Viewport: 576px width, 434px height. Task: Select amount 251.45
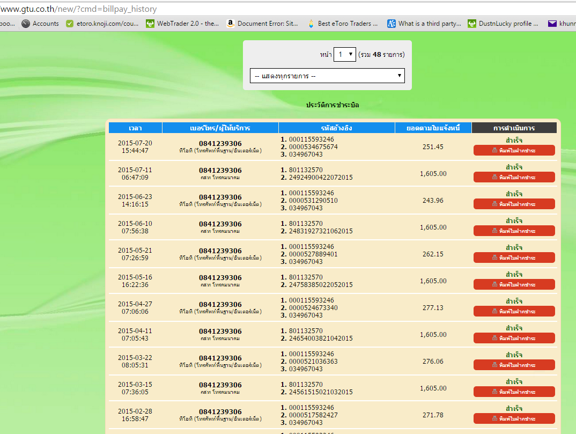(x=433, y=146)
